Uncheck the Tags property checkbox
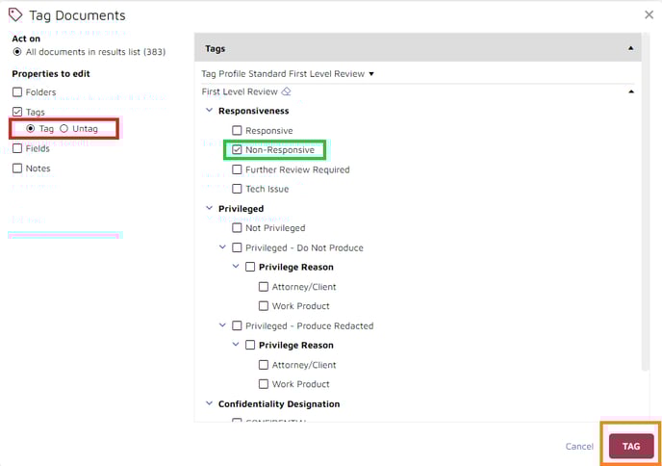 pos(17,112)
